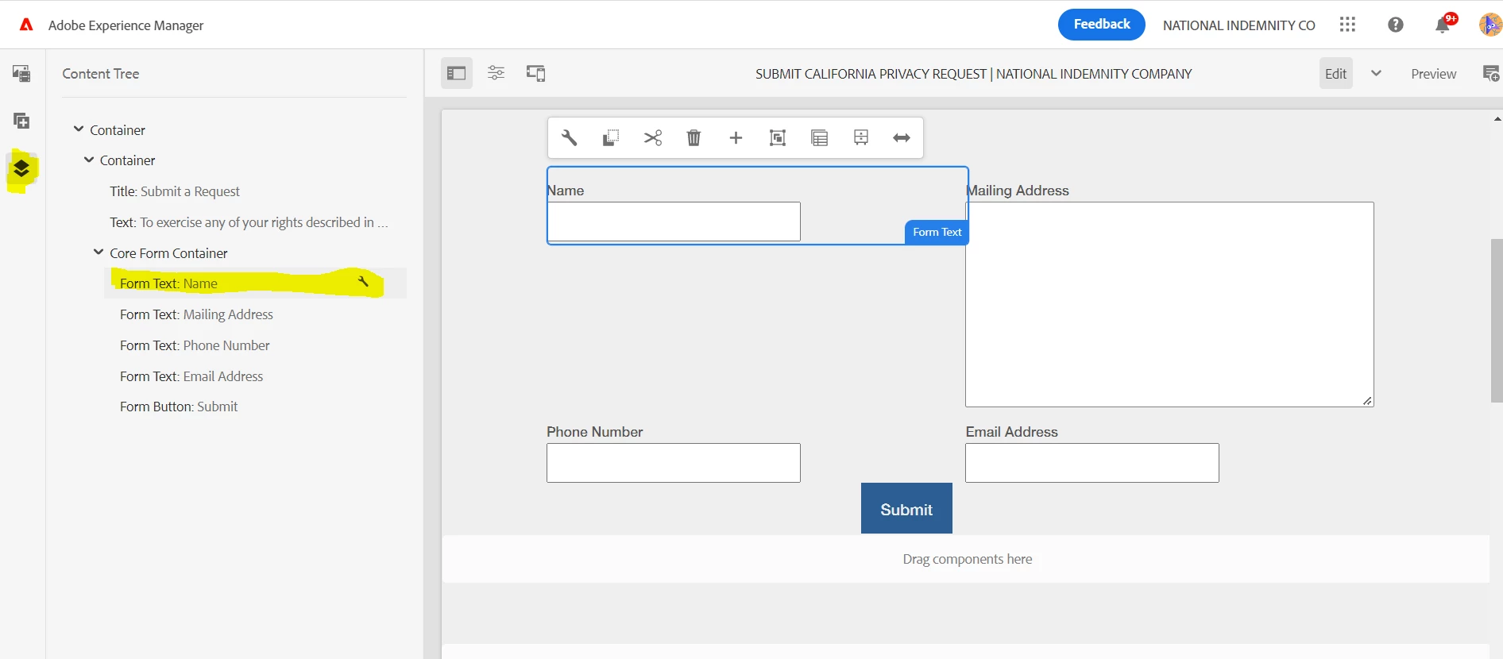Open the user profile avatar
This screenshot has width=1503, height=659.
[x=1490, y=25]
